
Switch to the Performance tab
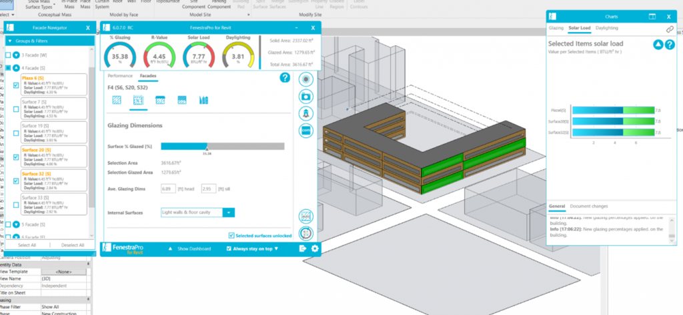(x=120, y=76)
